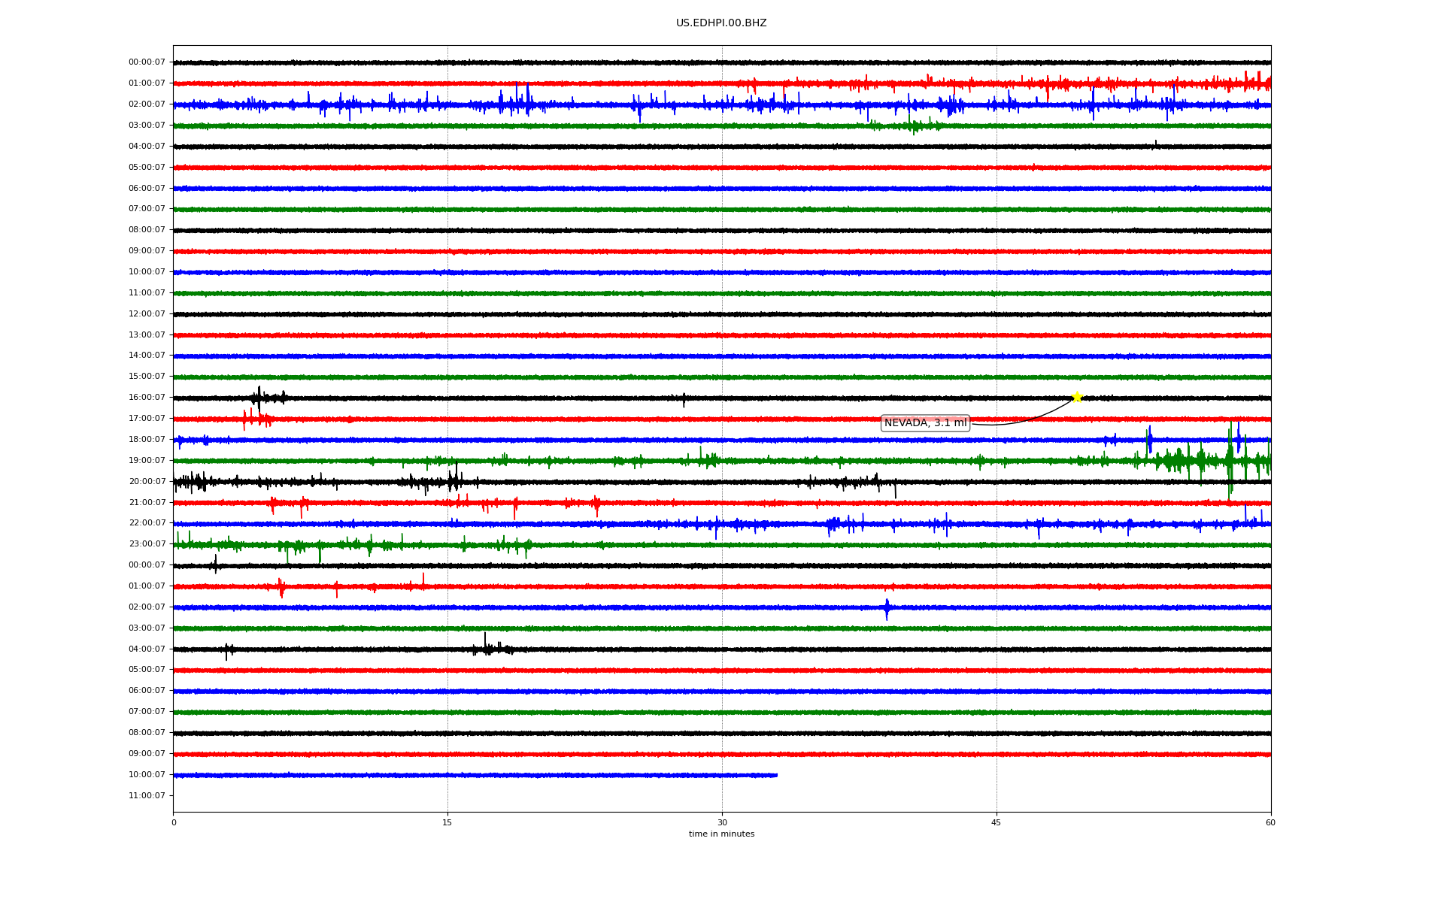Image resolution: width=1444 pixels, height=902 pixels.
Task: Select the 23:00:07 trace time label
Action: 147,544
